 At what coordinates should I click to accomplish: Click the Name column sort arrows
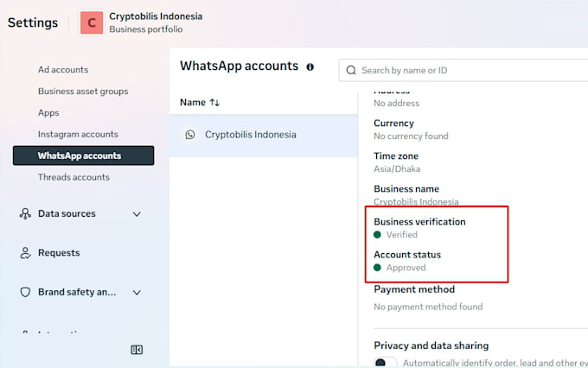214,102
